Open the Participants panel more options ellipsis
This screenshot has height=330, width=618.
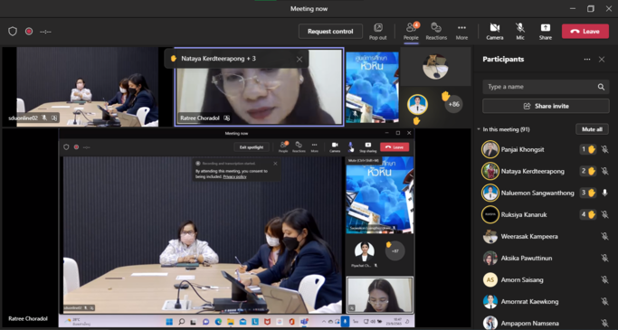click(587, 60)
